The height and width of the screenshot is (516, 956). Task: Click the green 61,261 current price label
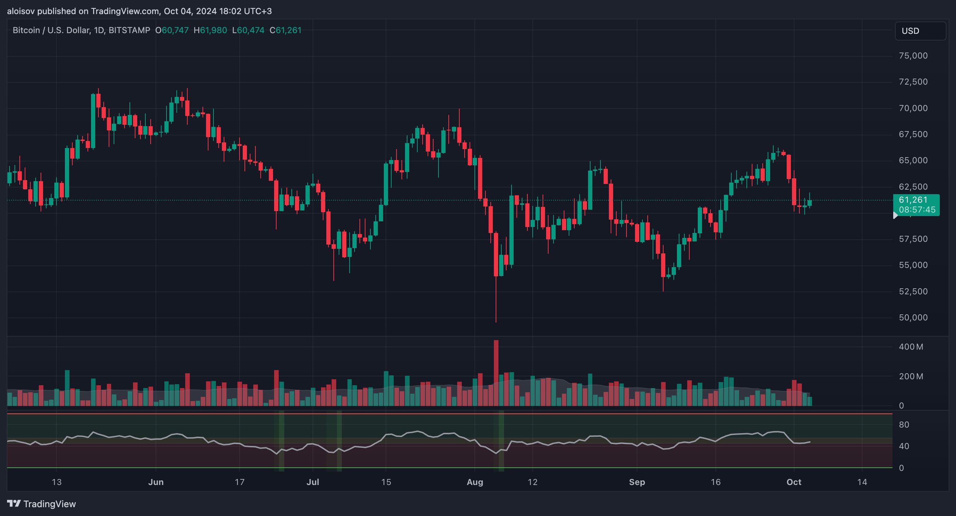tap(913, 200)
